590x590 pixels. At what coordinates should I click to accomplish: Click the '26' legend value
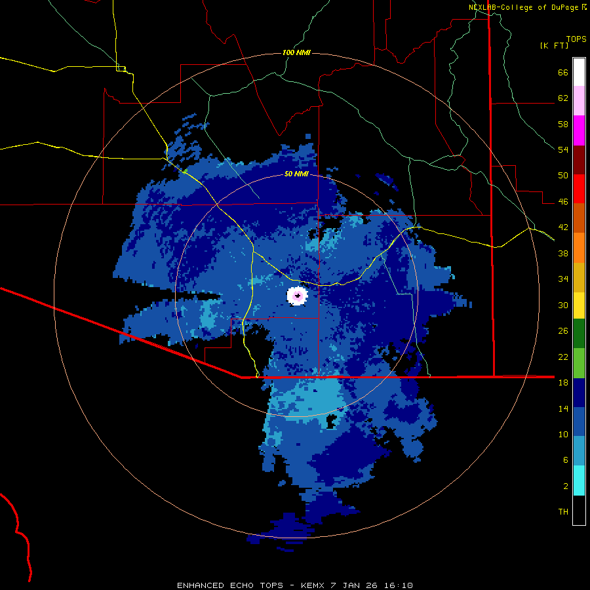click(x=563, y=331)
